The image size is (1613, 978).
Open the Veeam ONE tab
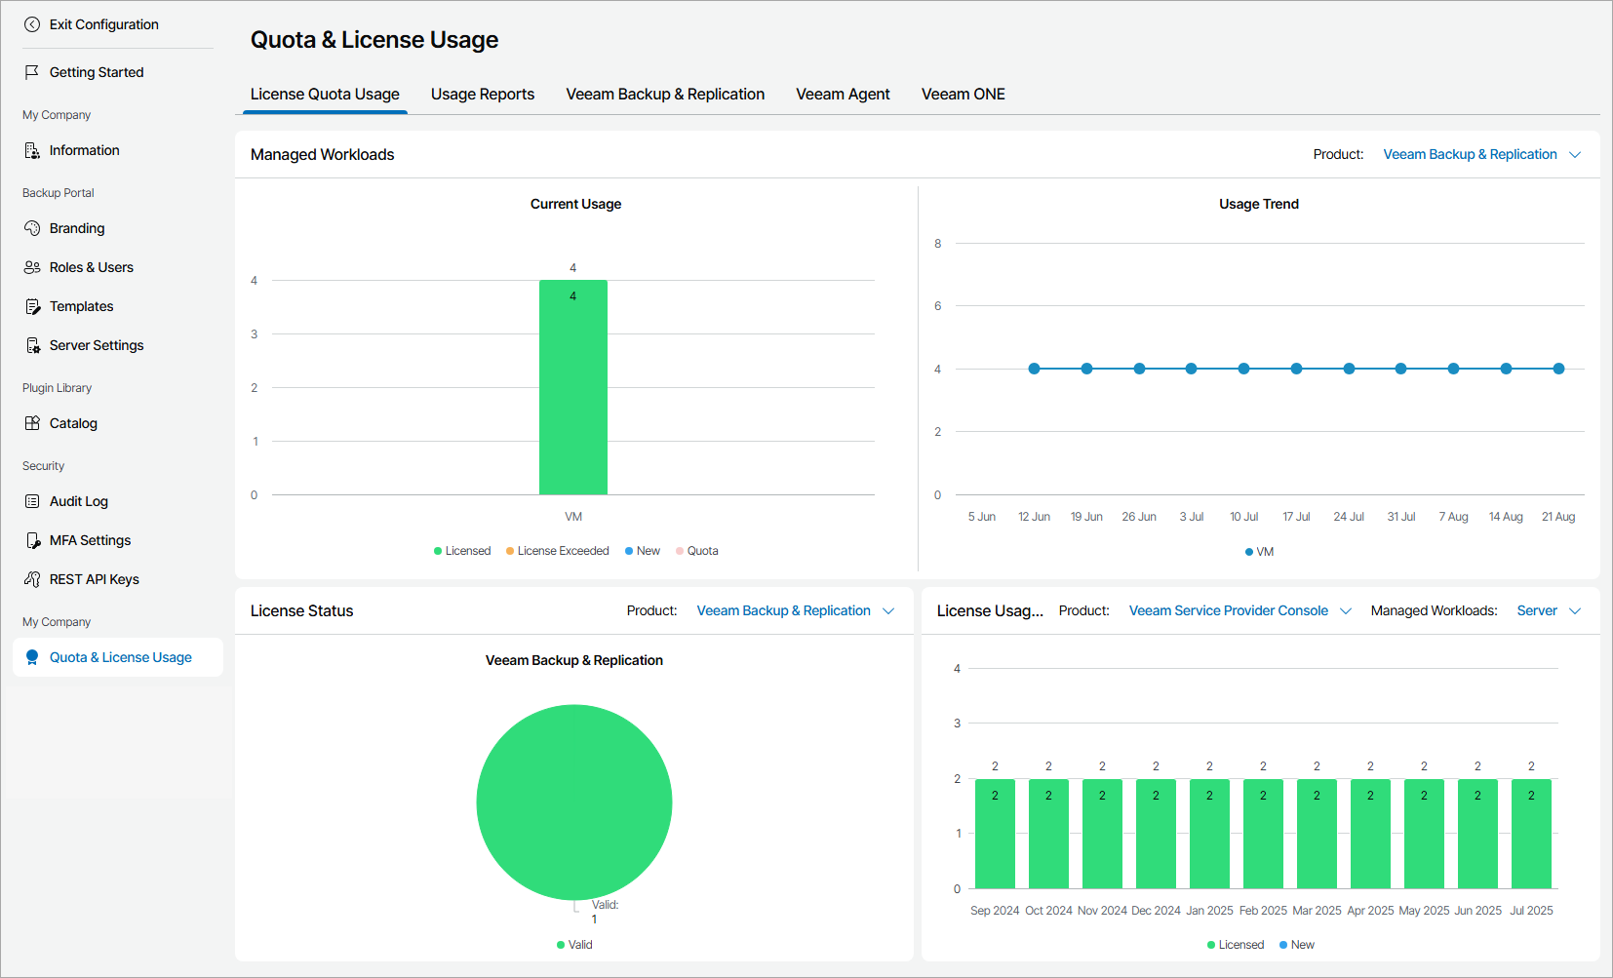pos(963,94)
